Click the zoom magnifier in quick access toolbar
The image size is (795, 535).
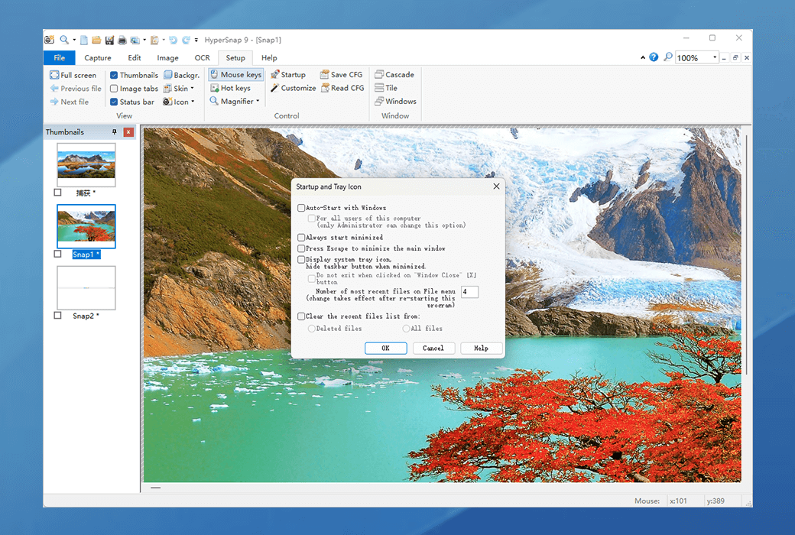coord(64,40)
